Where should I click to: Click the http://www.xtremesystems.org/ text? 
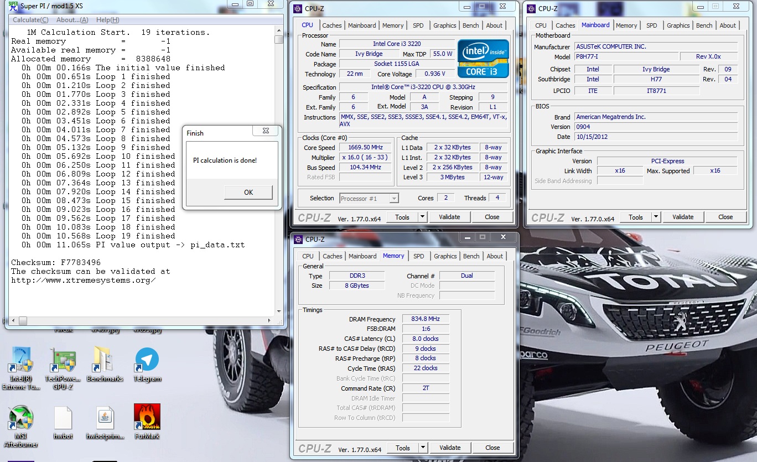tap(84, 280)
